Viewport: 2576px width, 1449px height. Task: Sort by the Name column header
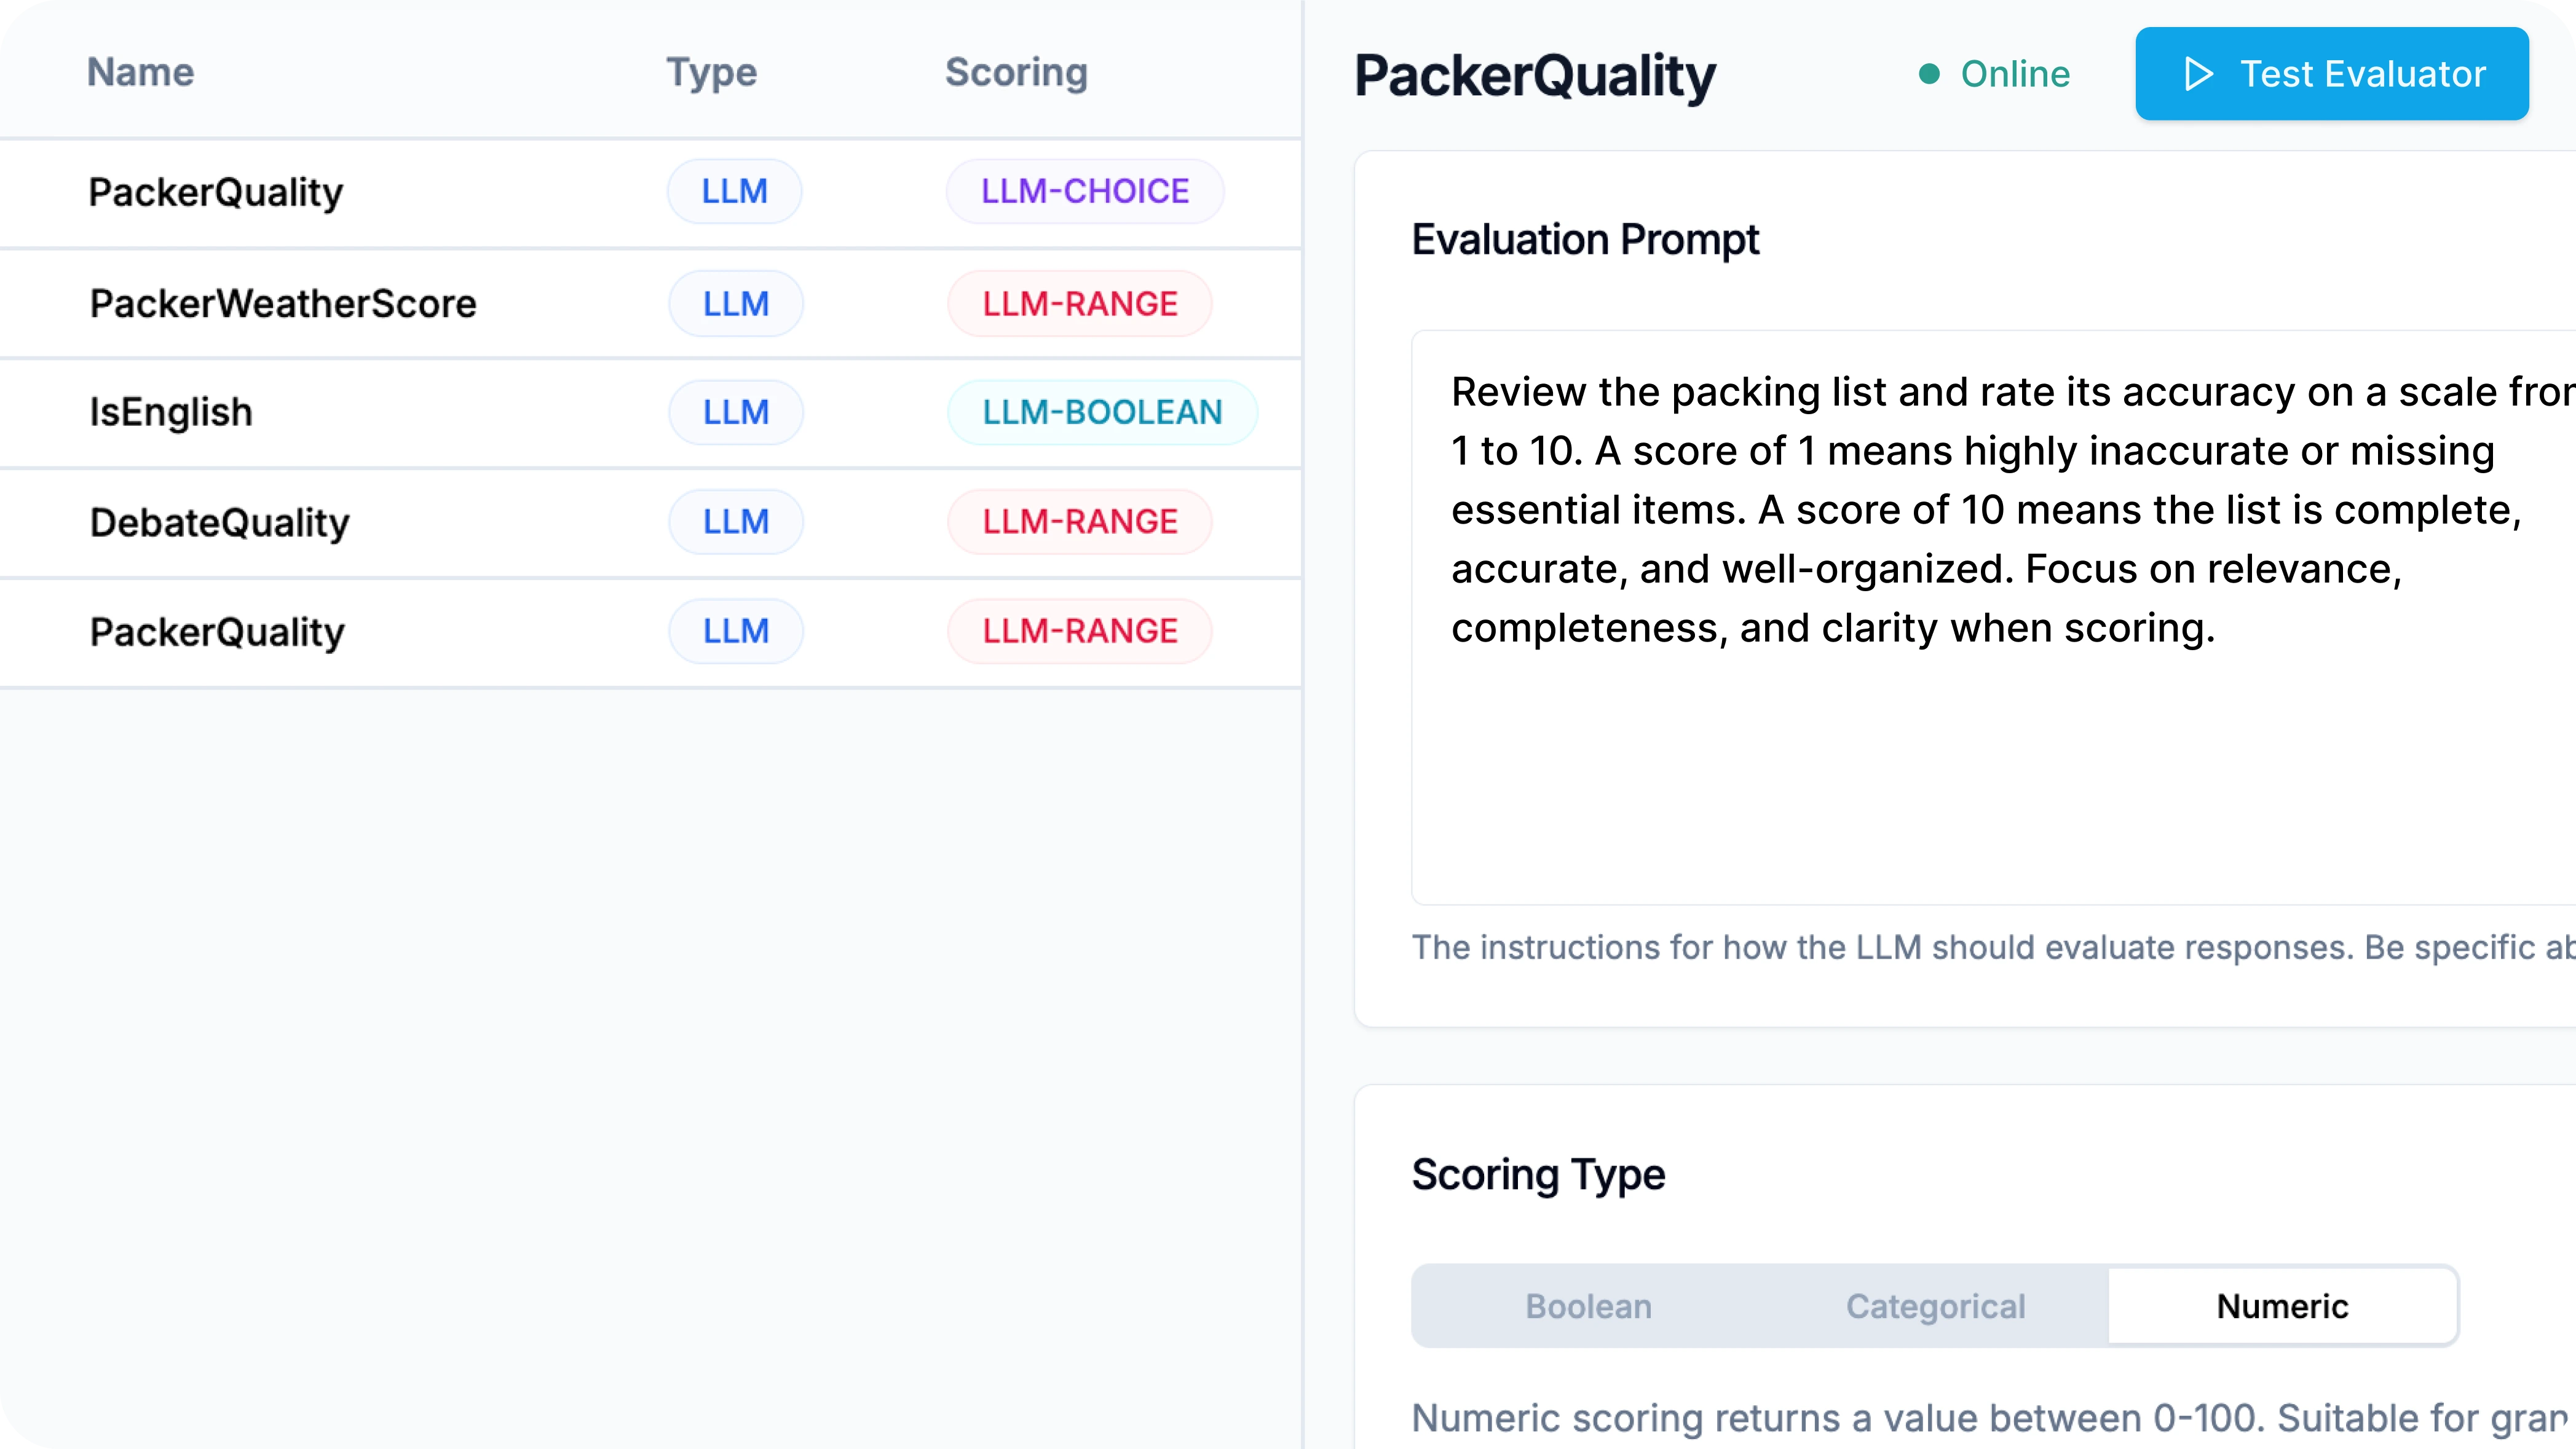tap(140, 72)
